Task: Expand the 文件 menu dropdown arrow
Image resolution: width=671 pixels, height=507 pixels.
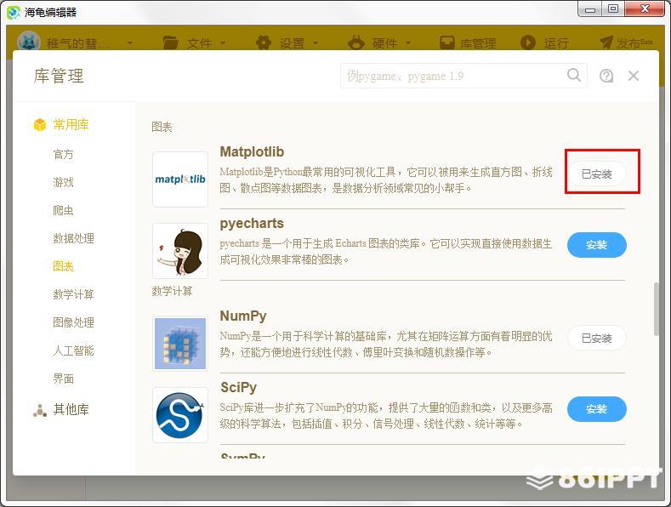Action: click(223, 43)
